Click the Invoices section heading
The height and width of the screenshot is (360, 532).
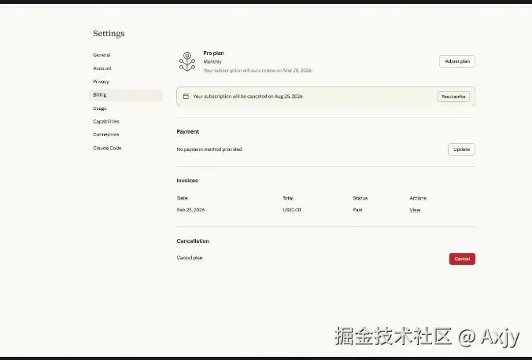point(187,180)
